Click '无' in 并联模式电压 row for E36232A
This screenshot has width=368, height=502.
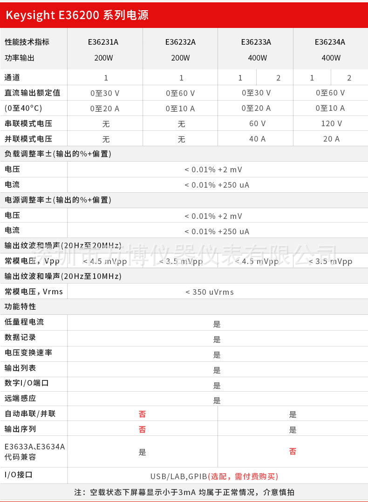pyautogui.click(x=181, y=139)
